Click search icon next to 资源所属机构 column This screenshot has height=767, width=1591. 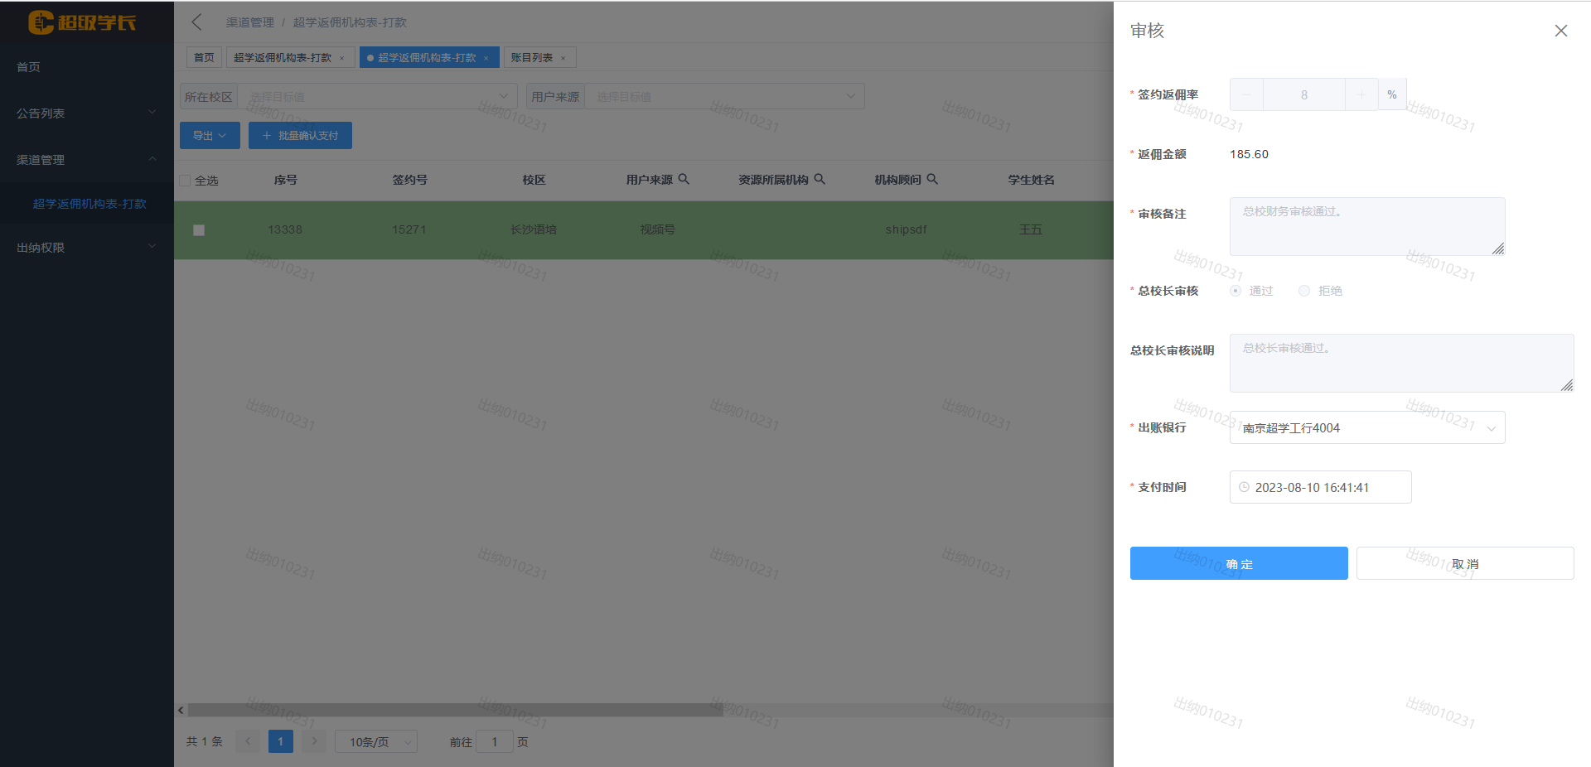click(820, 179)
